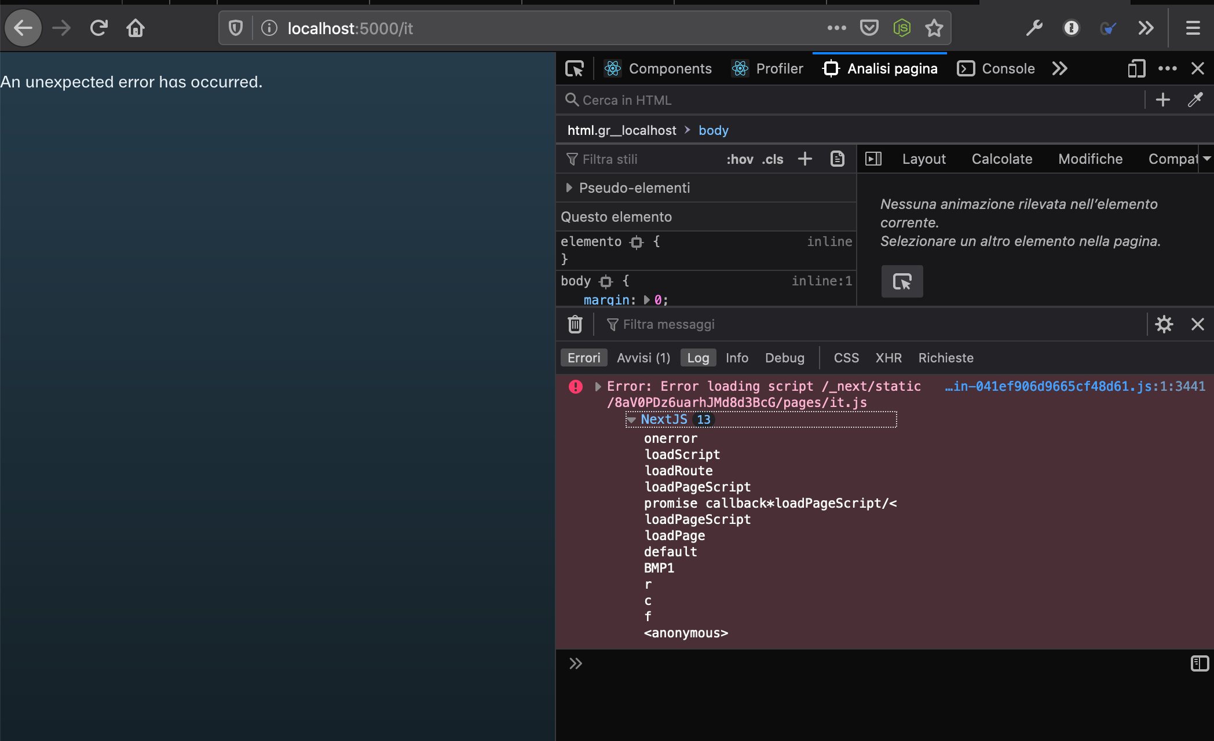Toggle Richieste message filter
Screen dimensions: 1214x741
click(946, 358)
